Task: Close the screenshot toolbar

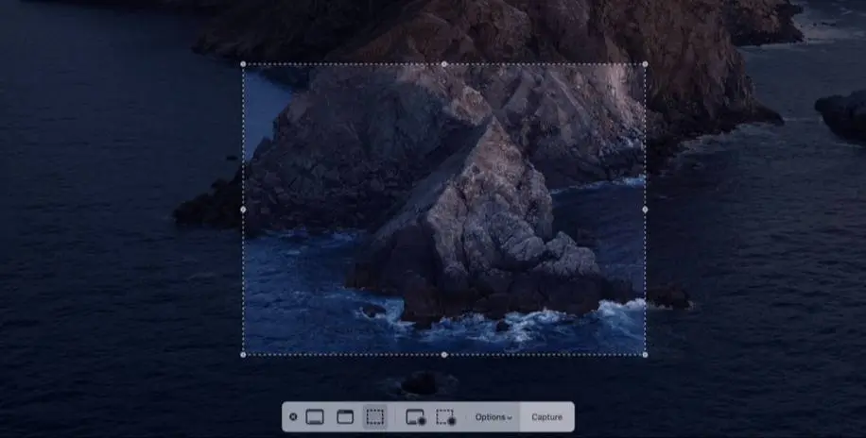Action: (x=293, y=417)
